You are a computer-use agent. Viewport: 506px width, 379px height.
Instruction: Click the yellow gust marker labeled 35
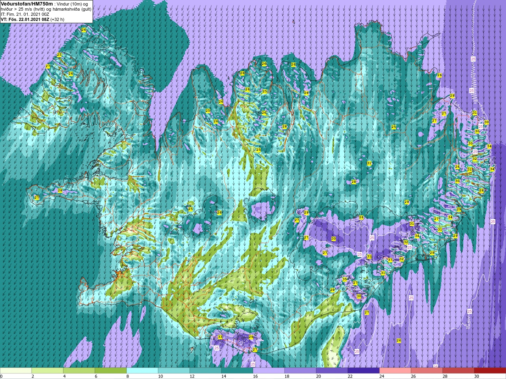[x=345, y=279]
